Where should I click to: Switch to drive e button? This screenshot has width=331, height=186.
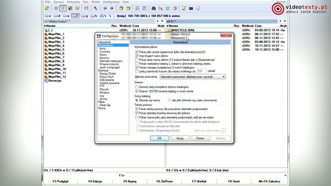pos(66,16)
